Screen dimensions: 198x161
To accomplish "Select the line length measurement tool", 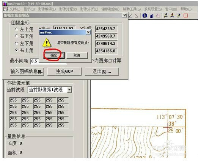I will [x=130, y=16].
